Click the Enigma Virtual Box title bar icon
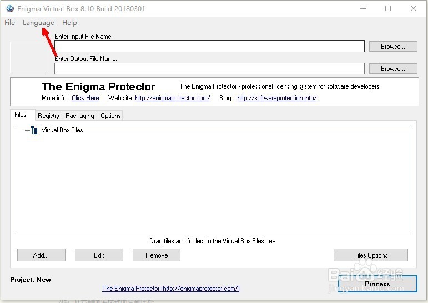 click(x=10, y=8)
